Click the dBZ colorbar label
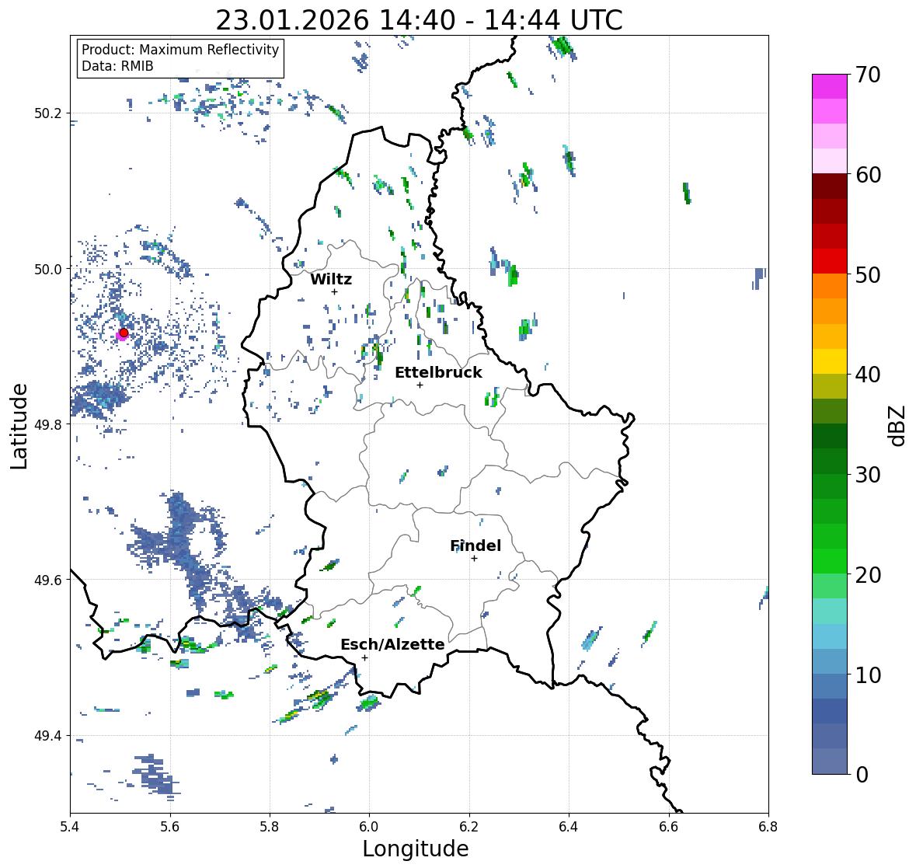 898,426
